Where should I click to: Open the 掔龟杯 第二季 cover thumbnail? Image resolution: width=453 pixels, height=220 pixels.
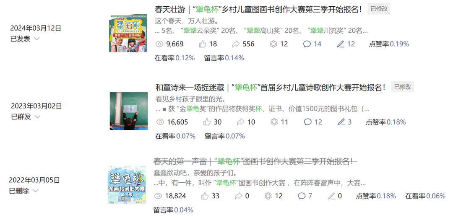point(127,185)
